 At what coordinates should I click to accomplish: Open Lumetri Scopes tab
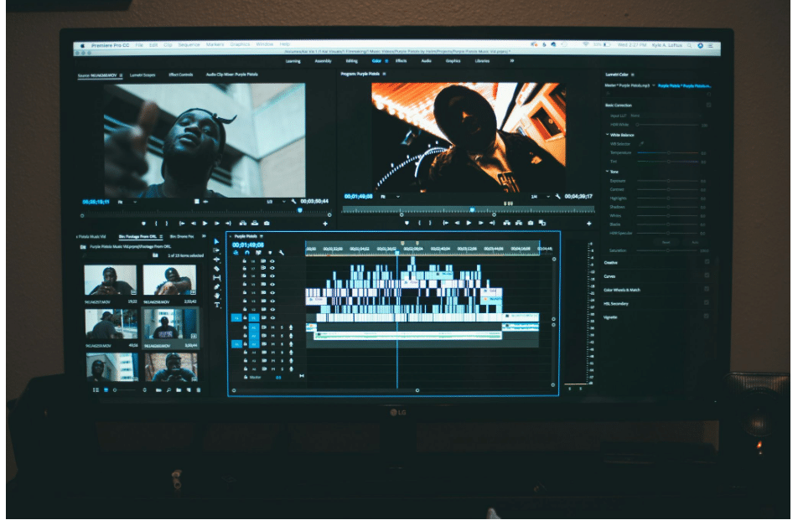142,75
